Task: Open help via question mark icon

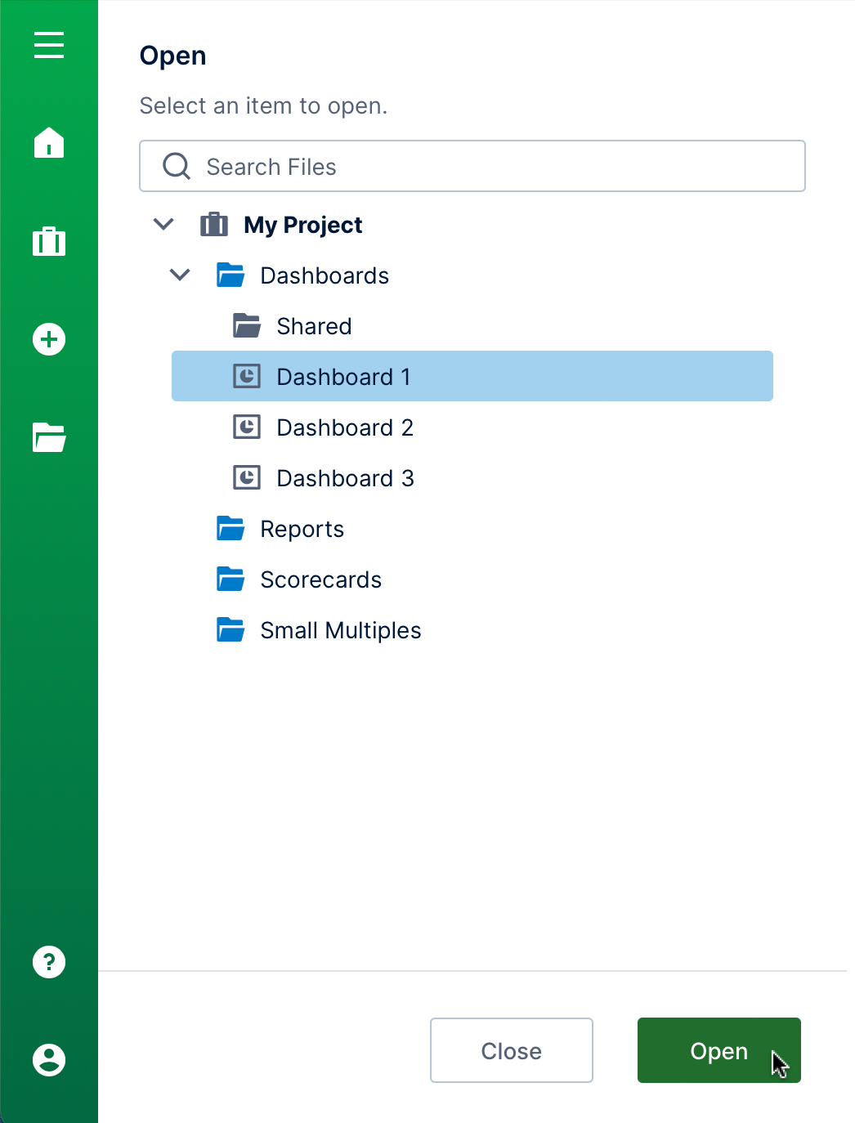Action: [49, 962]
